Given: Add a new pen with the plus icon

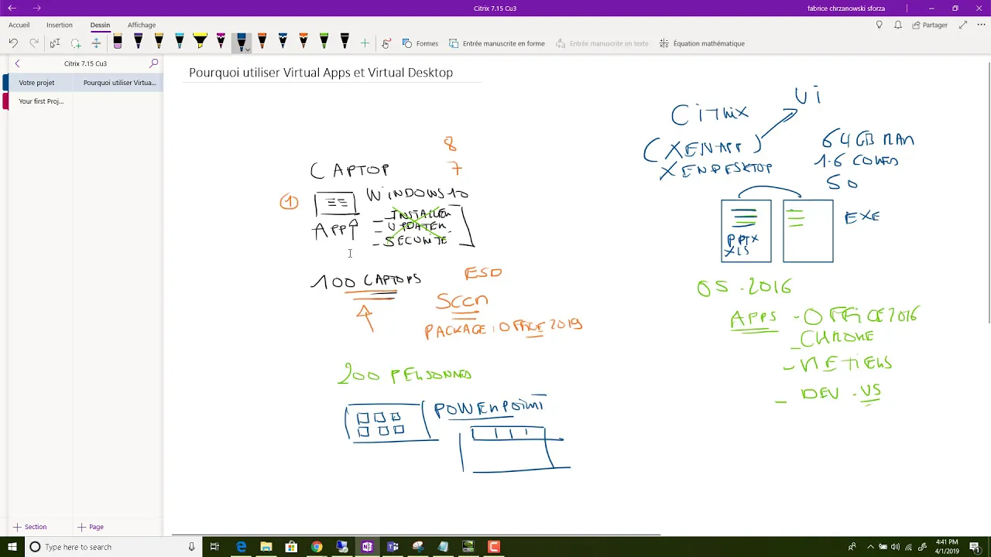Looking at the screenshot, I should coord(365,43).
